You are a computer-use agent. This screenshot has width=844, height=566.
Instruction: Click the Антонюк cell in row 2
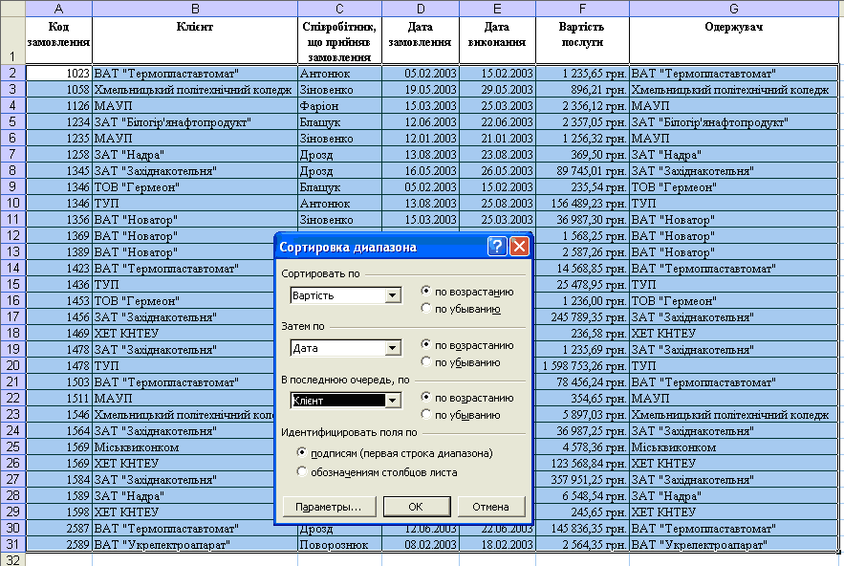(x=339, y=74)
